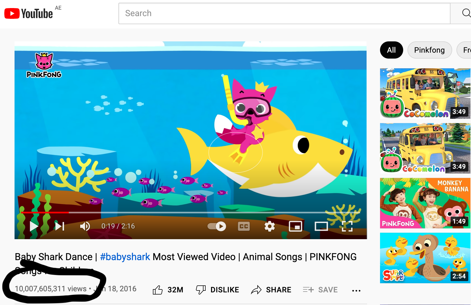Screen dimensions: 471x305
Task: Open the SHARE button
Action: pos(271,290)
